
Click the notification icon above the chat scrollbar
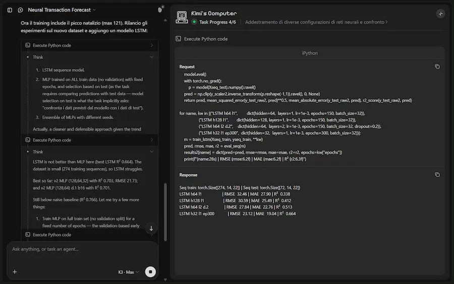(x=160, y=10)
